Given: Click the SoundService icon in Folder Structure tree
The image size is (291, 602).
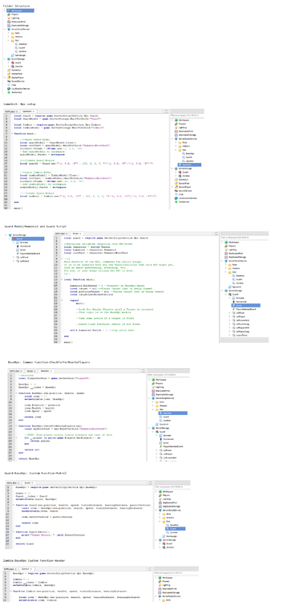Looking at the screenshot, I should (x=9, y=81).
